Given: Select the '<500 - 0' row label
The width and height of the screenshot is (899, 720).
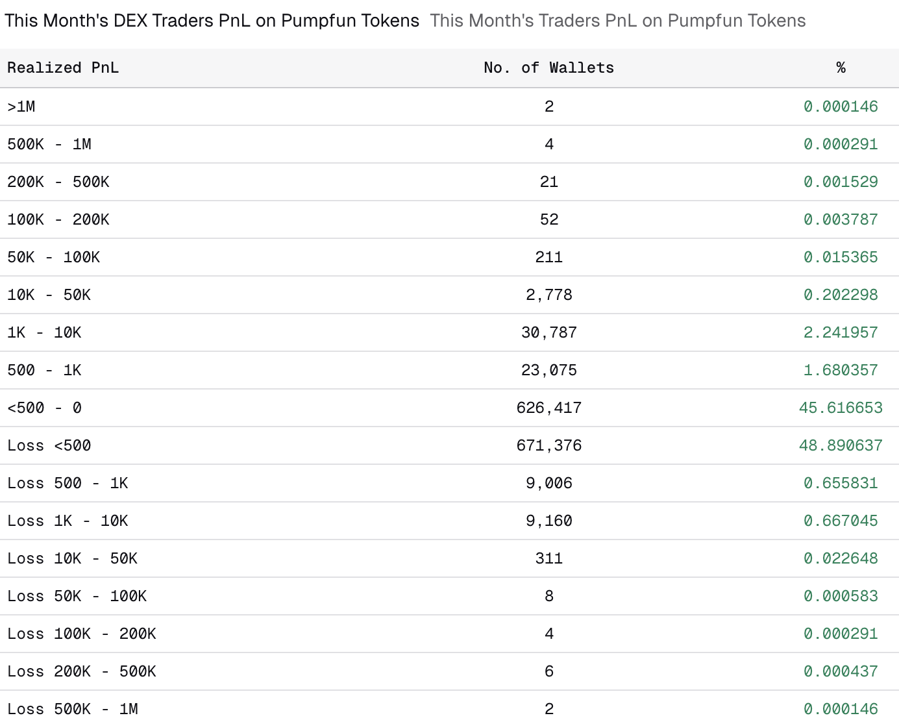Looking at the screenshot, I should [45, 408].
